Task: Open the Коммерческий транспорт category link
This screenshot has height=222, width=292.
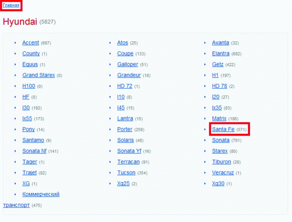Action: [41, 194]
